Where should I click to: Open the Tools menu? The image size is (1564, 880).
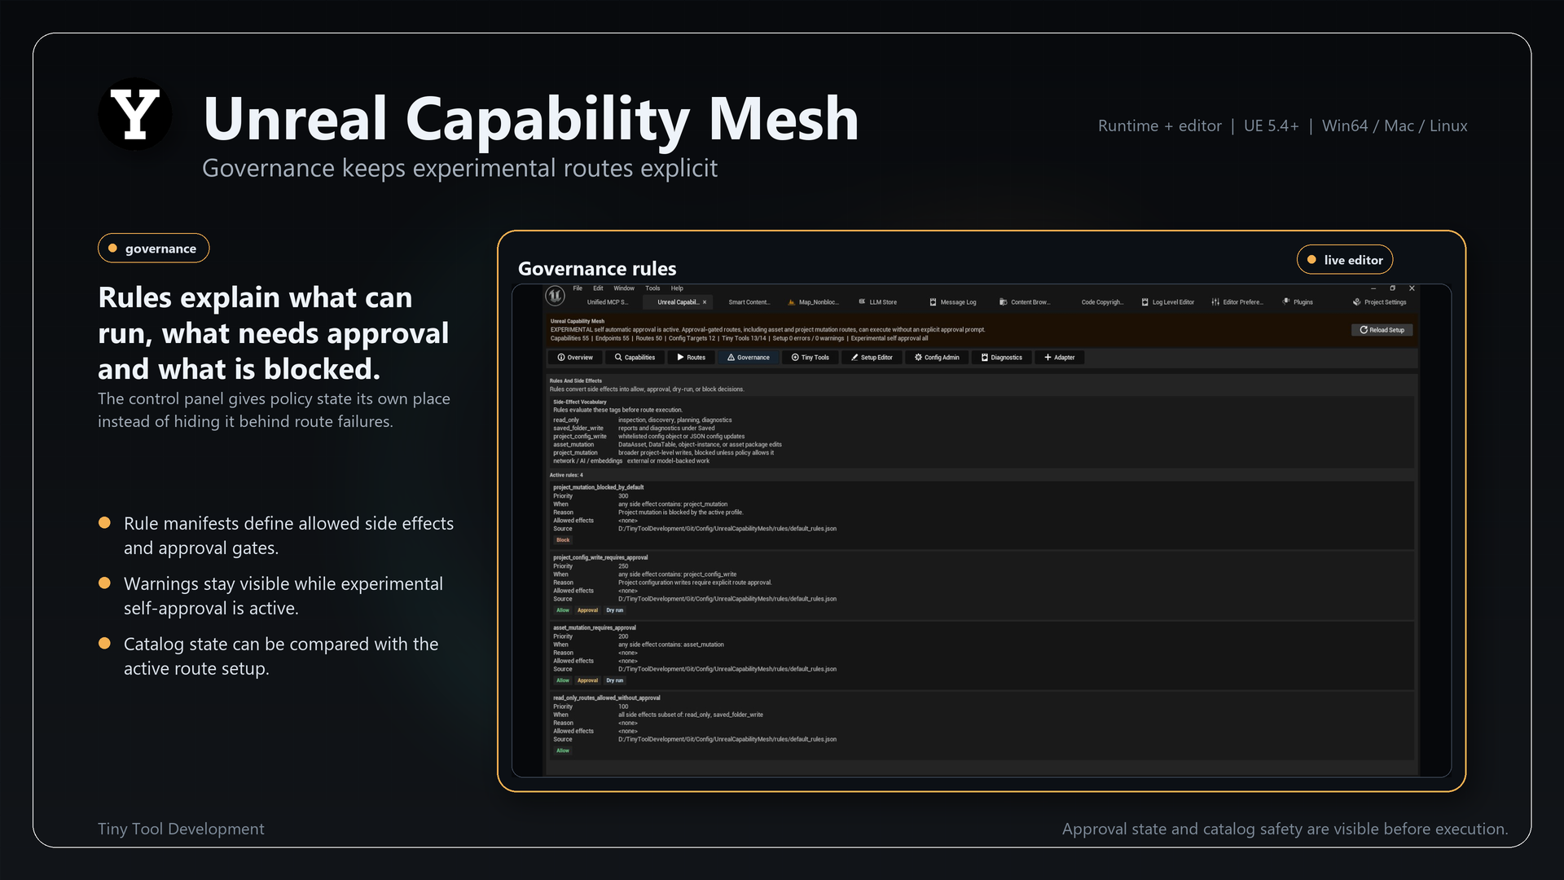click(x=652, y=288)
